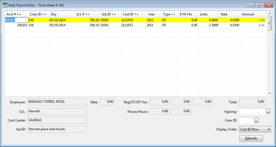Maximize the Daily Payroll Entry window
The width and height of the screenshot is (276, 147).
[x=259, y=5]
